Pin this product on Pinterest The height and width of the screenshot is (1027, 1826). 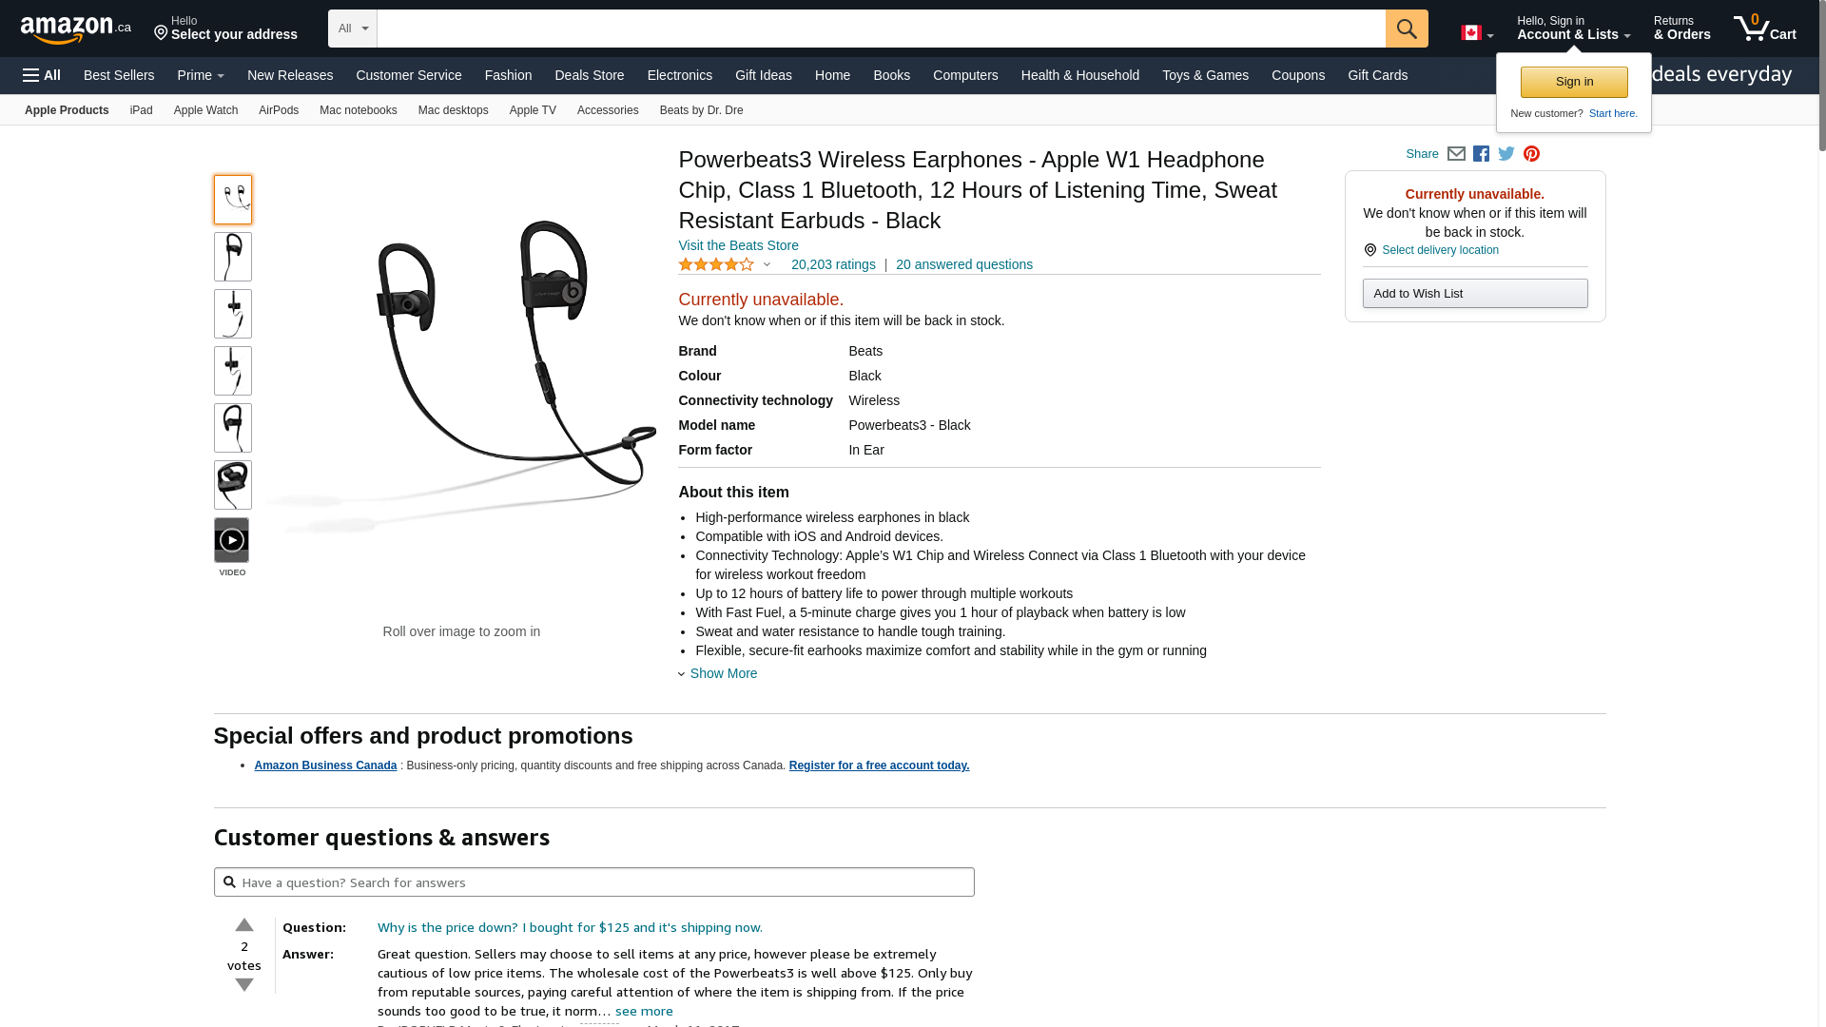(1531, 154)
